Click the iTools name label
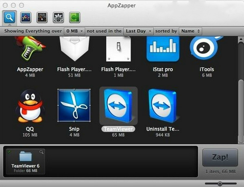The width and height of the screenshot is (244, 187). tap(207, 69)
